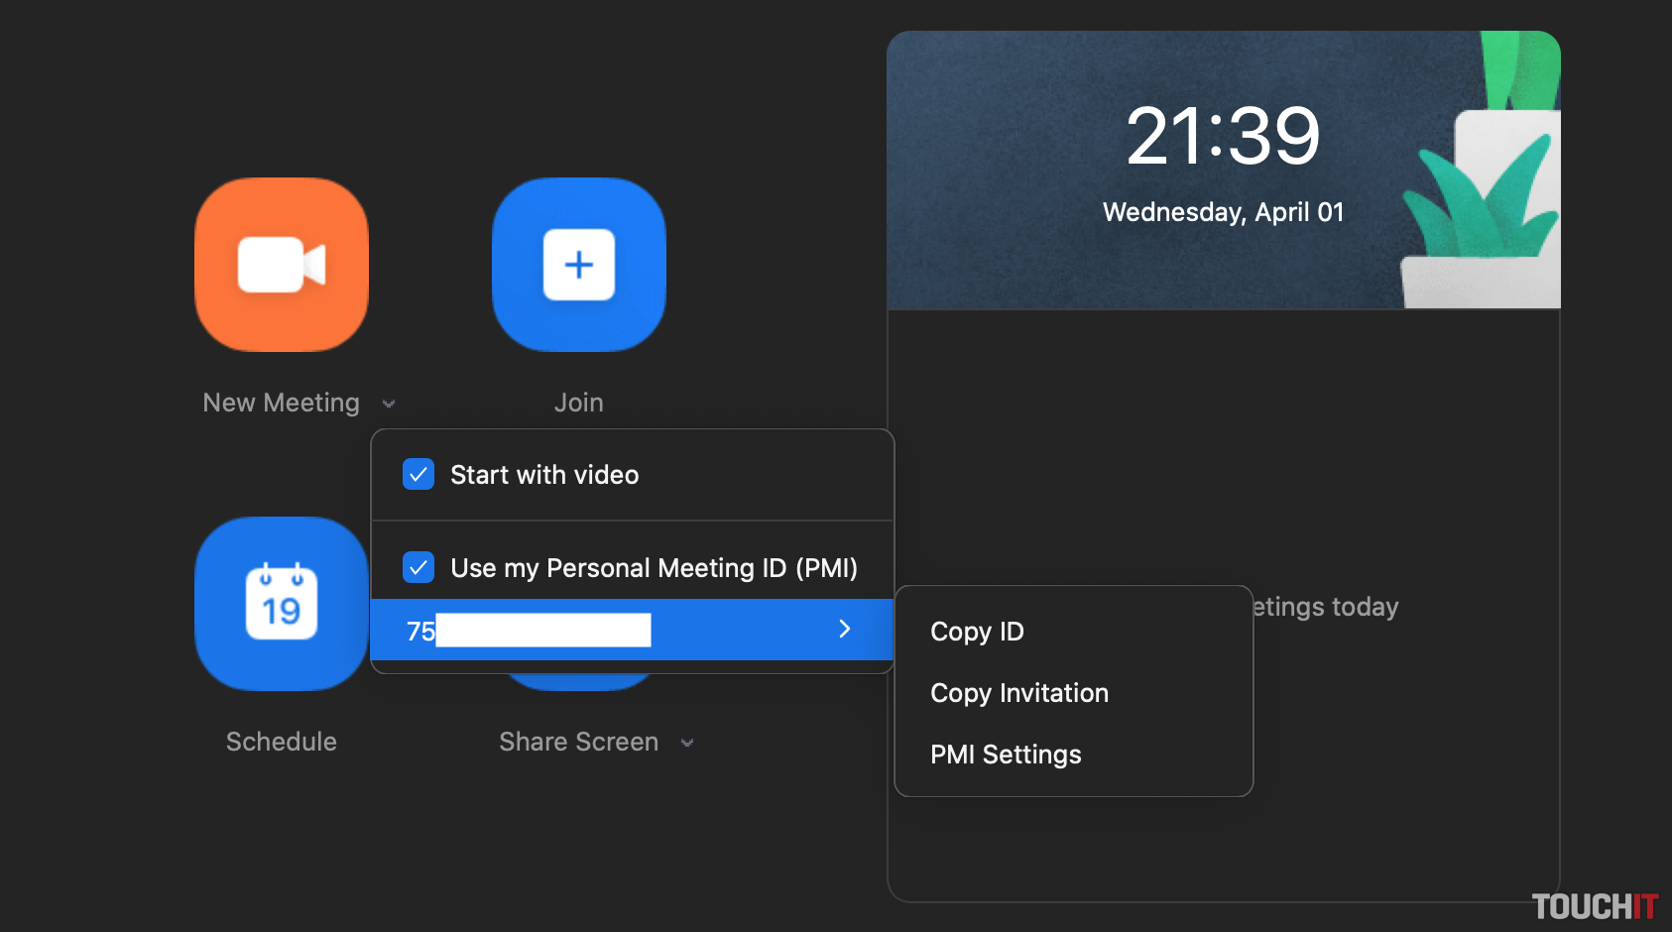Click the 21:39 clock display

point(1223,136)
